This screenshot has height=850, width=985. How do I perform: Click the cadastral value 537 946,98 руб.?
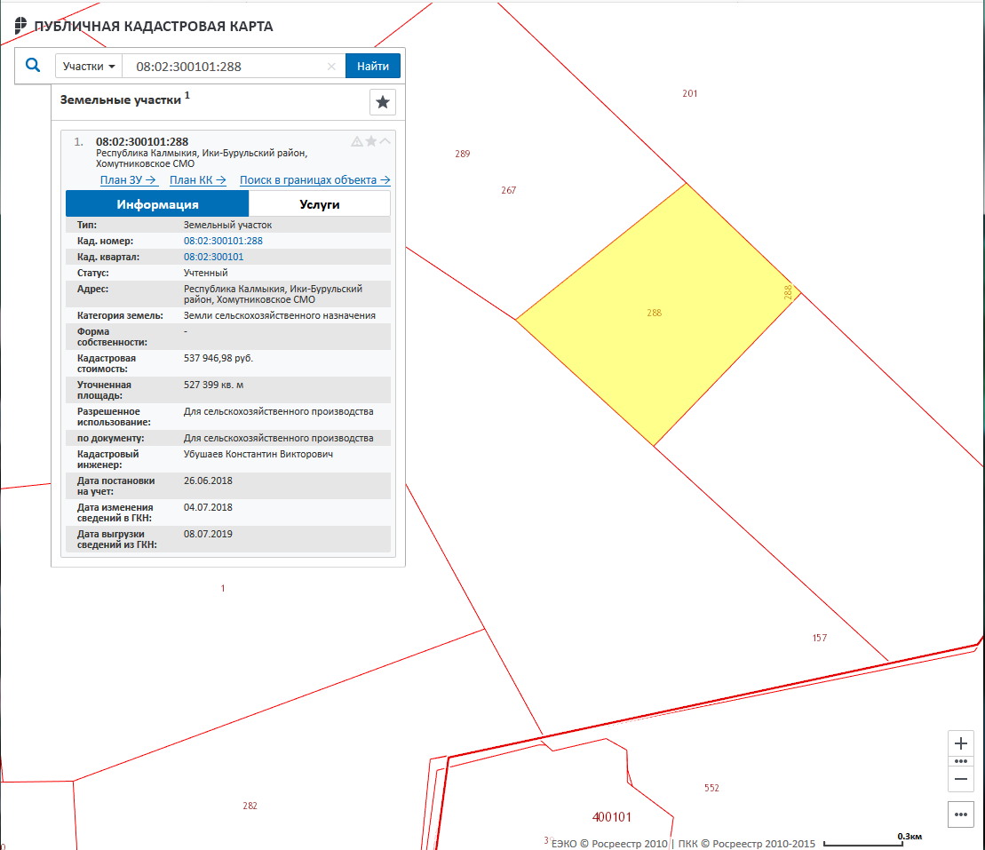click(218, 358)
